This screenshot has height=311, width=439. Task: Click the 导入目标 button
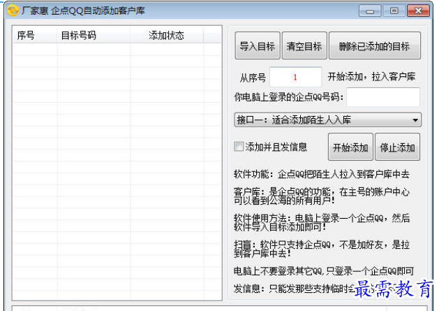click(258, 45)
